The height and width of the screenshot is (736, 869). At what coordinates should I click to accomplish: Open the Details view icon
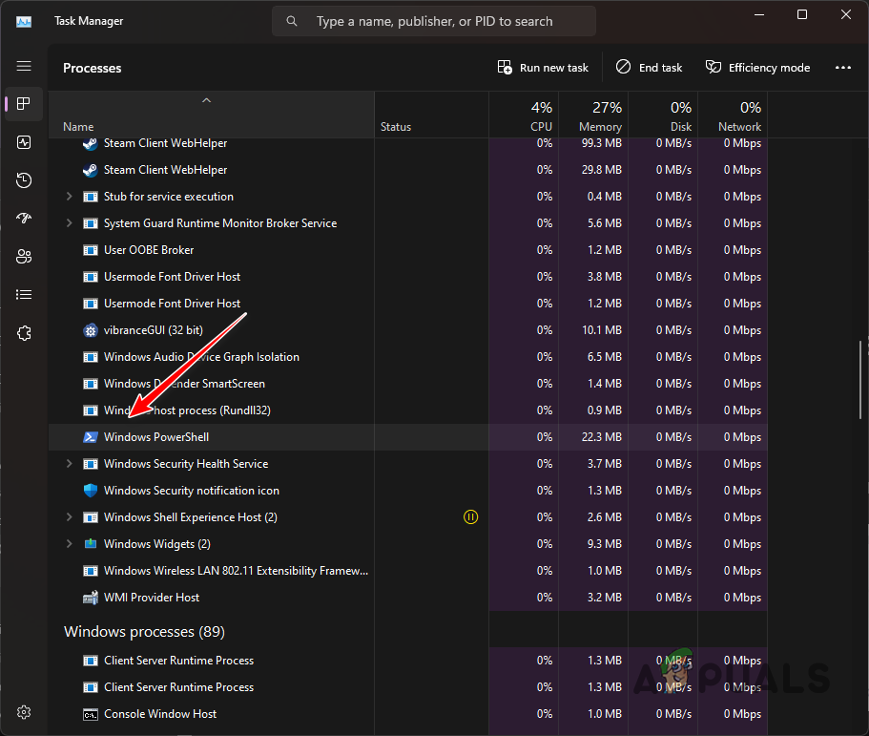pos(24,294)
